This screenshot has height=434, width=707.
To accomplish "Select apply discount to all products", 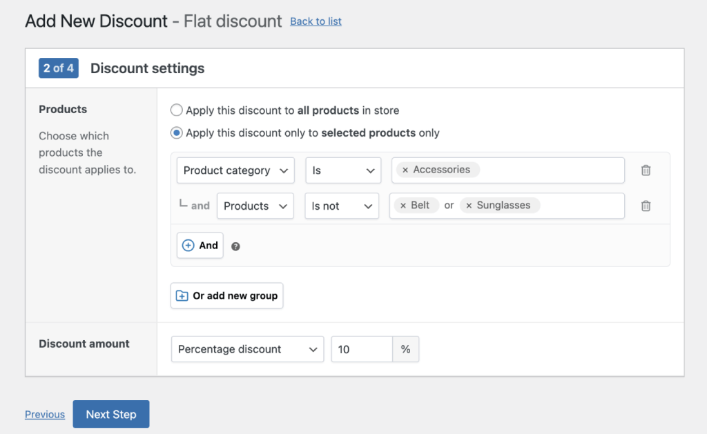I will [176, 110].
